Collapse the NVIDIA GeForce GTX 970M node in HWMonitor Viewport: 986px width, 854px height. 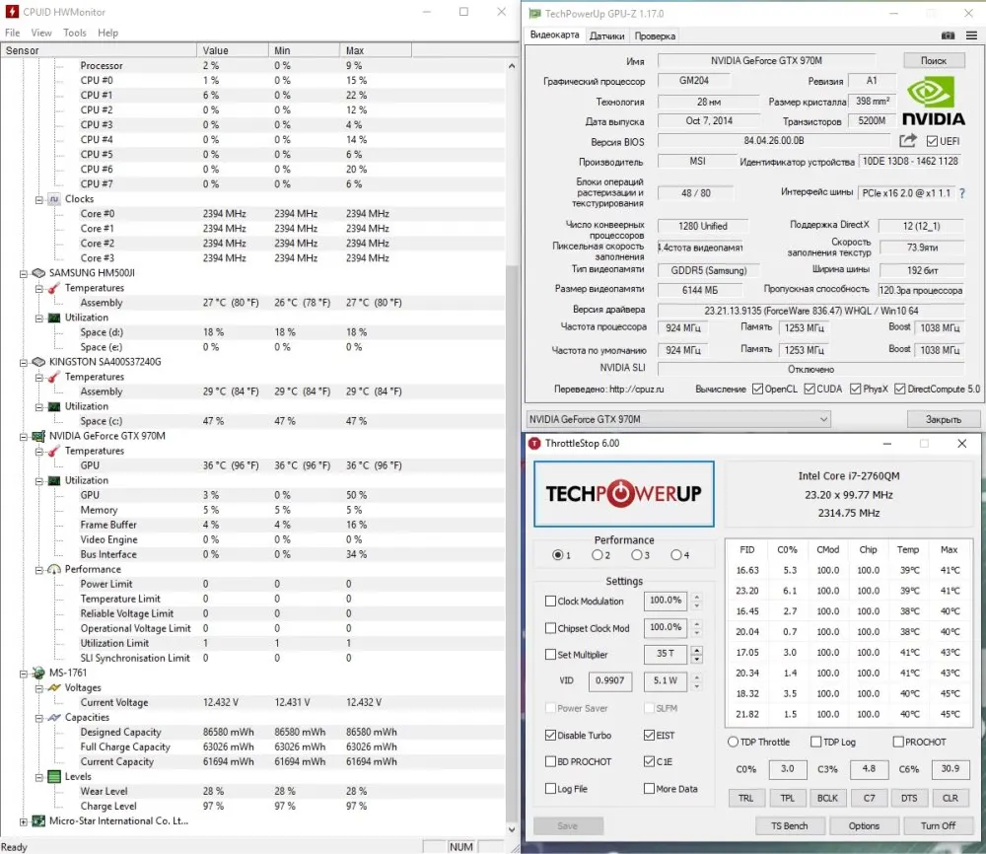24,437
